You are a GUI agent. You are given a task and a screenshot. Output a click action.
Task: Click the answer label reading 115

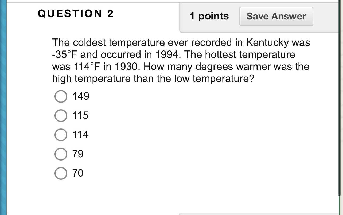pyautogui.click(x=81, y=116)
